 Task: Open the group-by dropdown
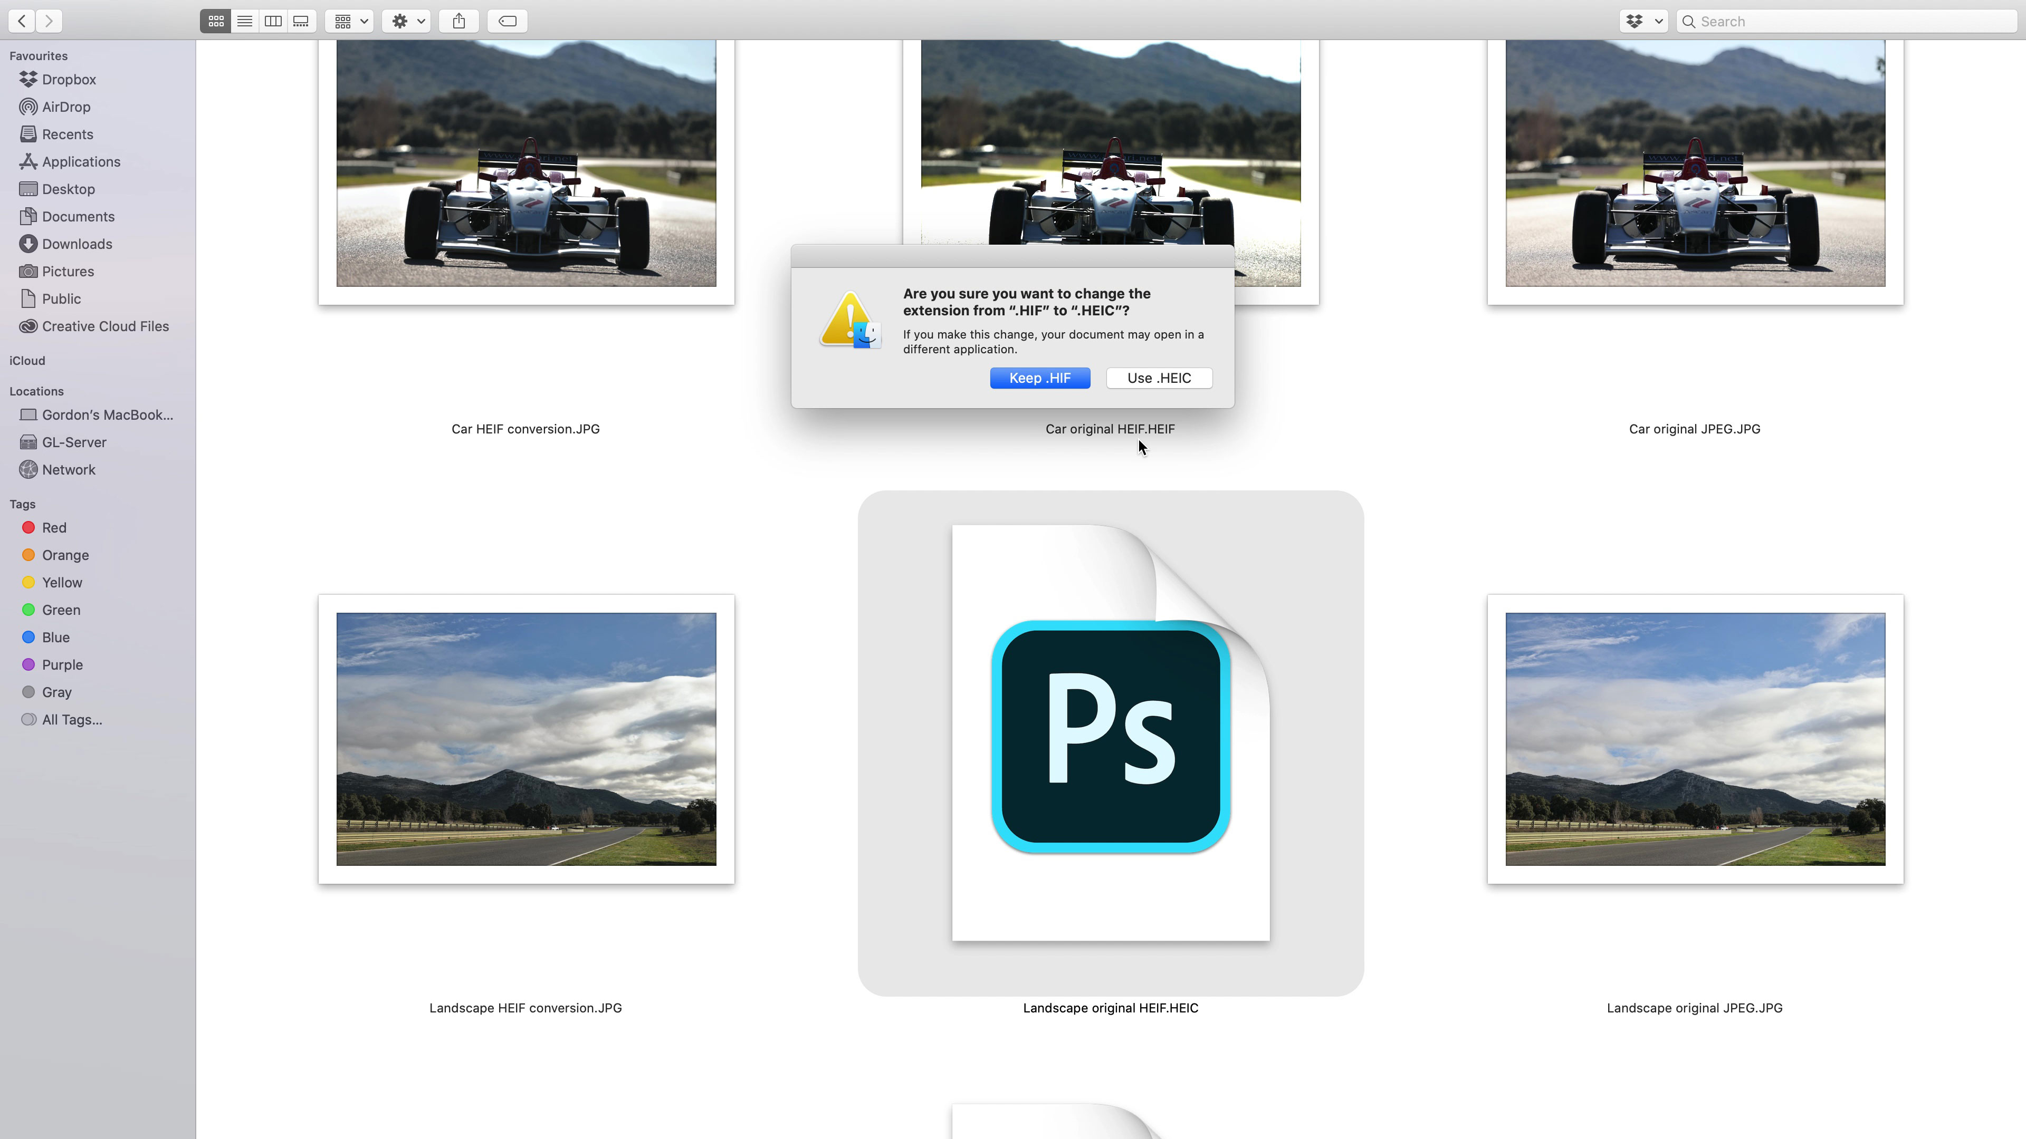tap(350, 21)
